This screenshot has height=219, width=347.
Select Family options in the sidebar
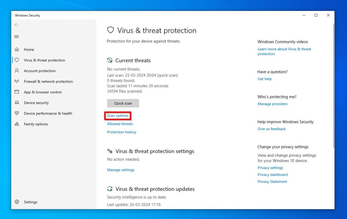click(36, 124)
